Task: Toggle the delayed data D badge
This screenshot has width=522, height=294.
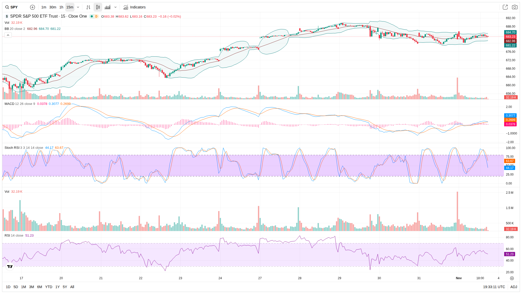Action: [96, 16]
